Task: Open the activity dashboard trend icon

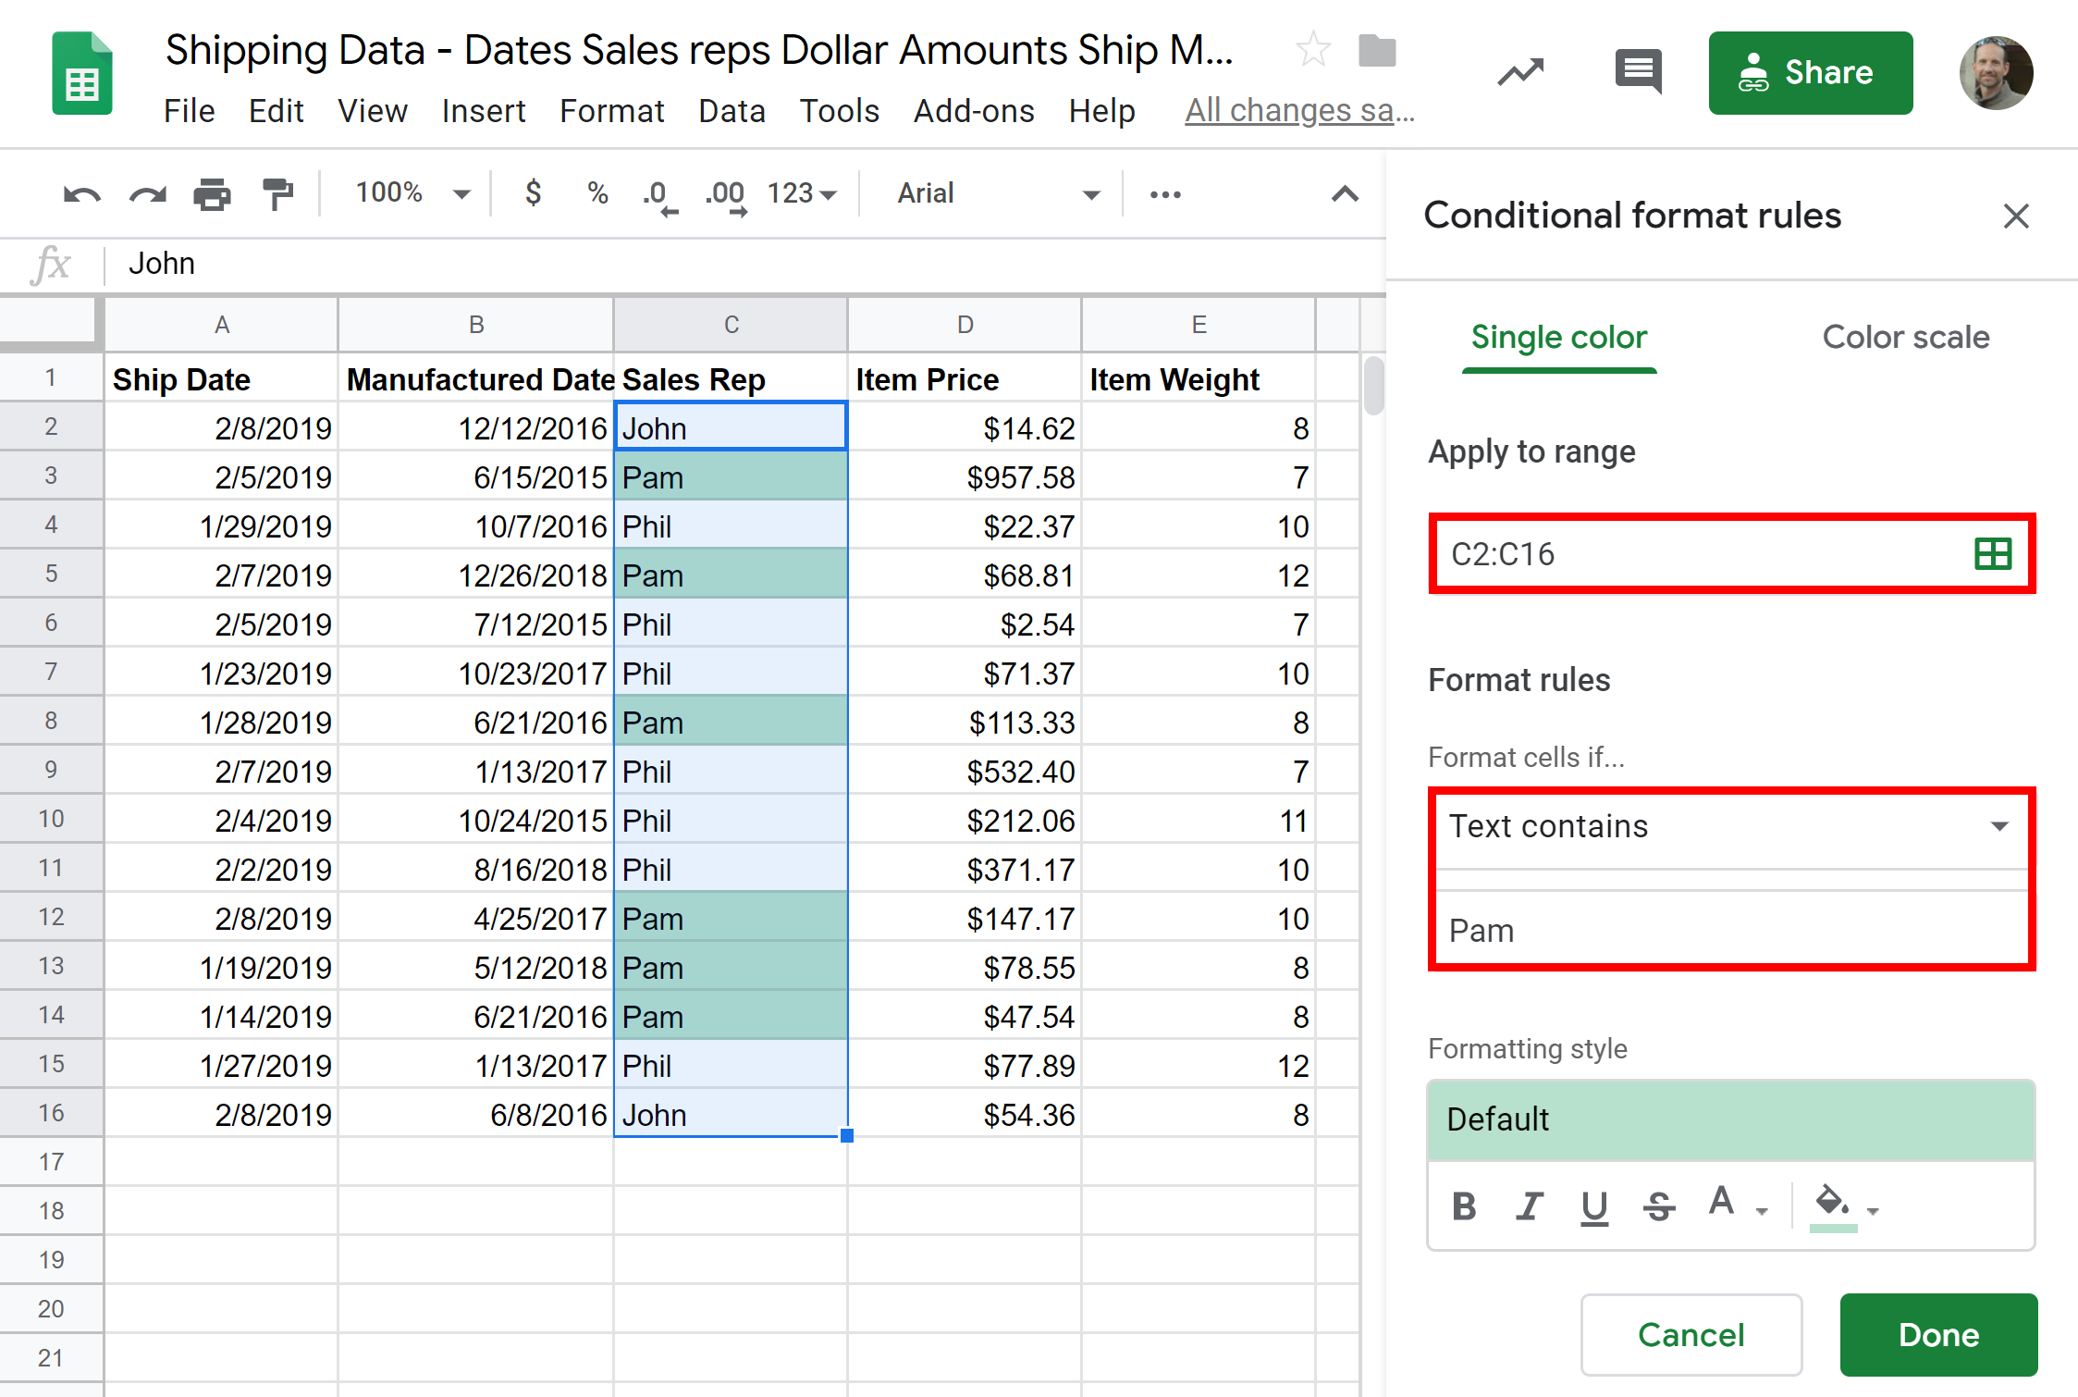Action: coord(1520,71)
